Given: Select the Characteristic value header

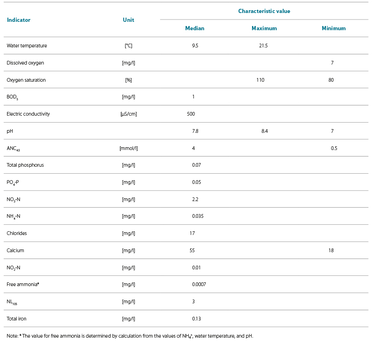Looking at the screenshot, I should pyautogui.click(x=264, y=11).
